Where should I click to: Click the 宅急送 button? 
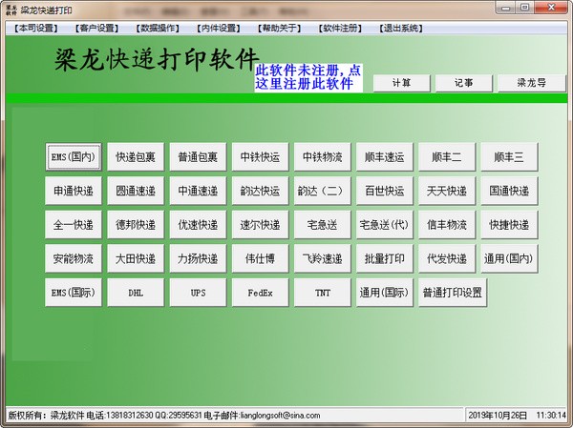pyautogui.click(x=323, y=225)
